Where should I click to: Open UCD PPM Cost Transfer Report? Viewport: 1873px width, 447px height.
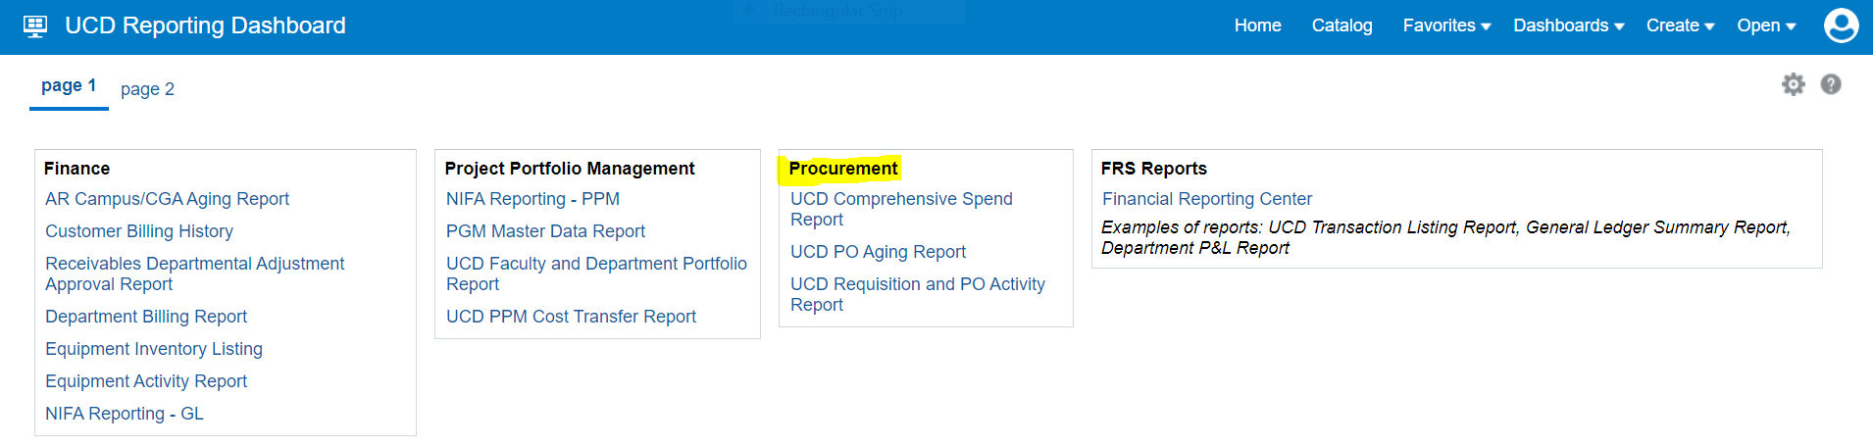coord(571,317)
